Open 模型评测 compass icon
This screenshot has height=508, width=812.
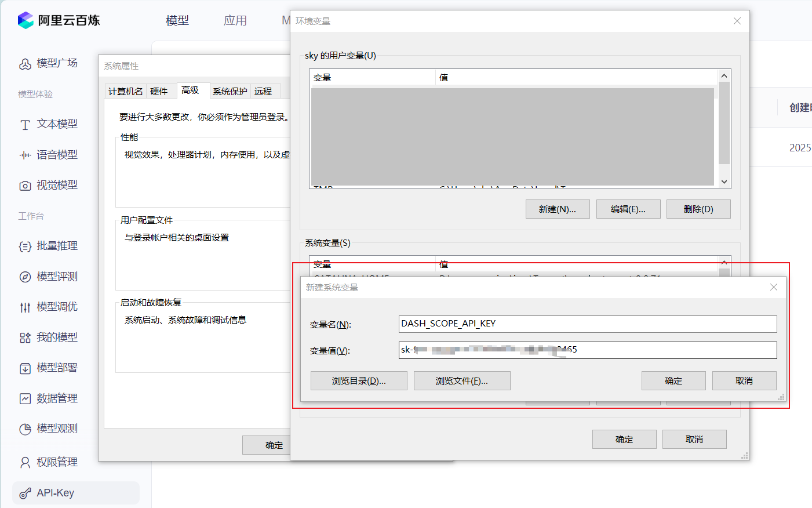(25, 277)
